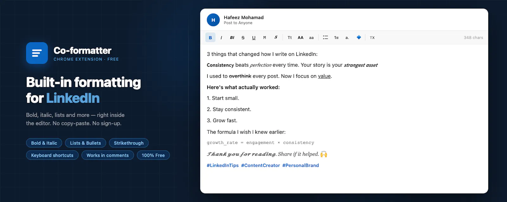Click the first line 3 things that changed
This screenshot has height=202, width=507.
(262, 54)
